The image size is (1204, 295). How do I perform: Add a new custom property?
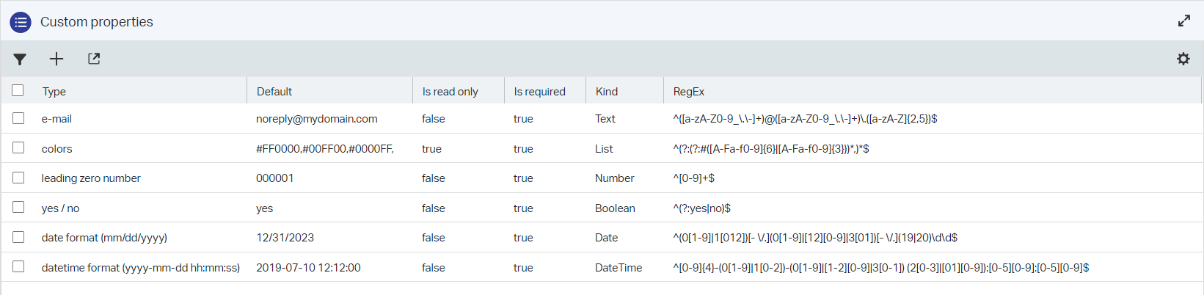56,59
